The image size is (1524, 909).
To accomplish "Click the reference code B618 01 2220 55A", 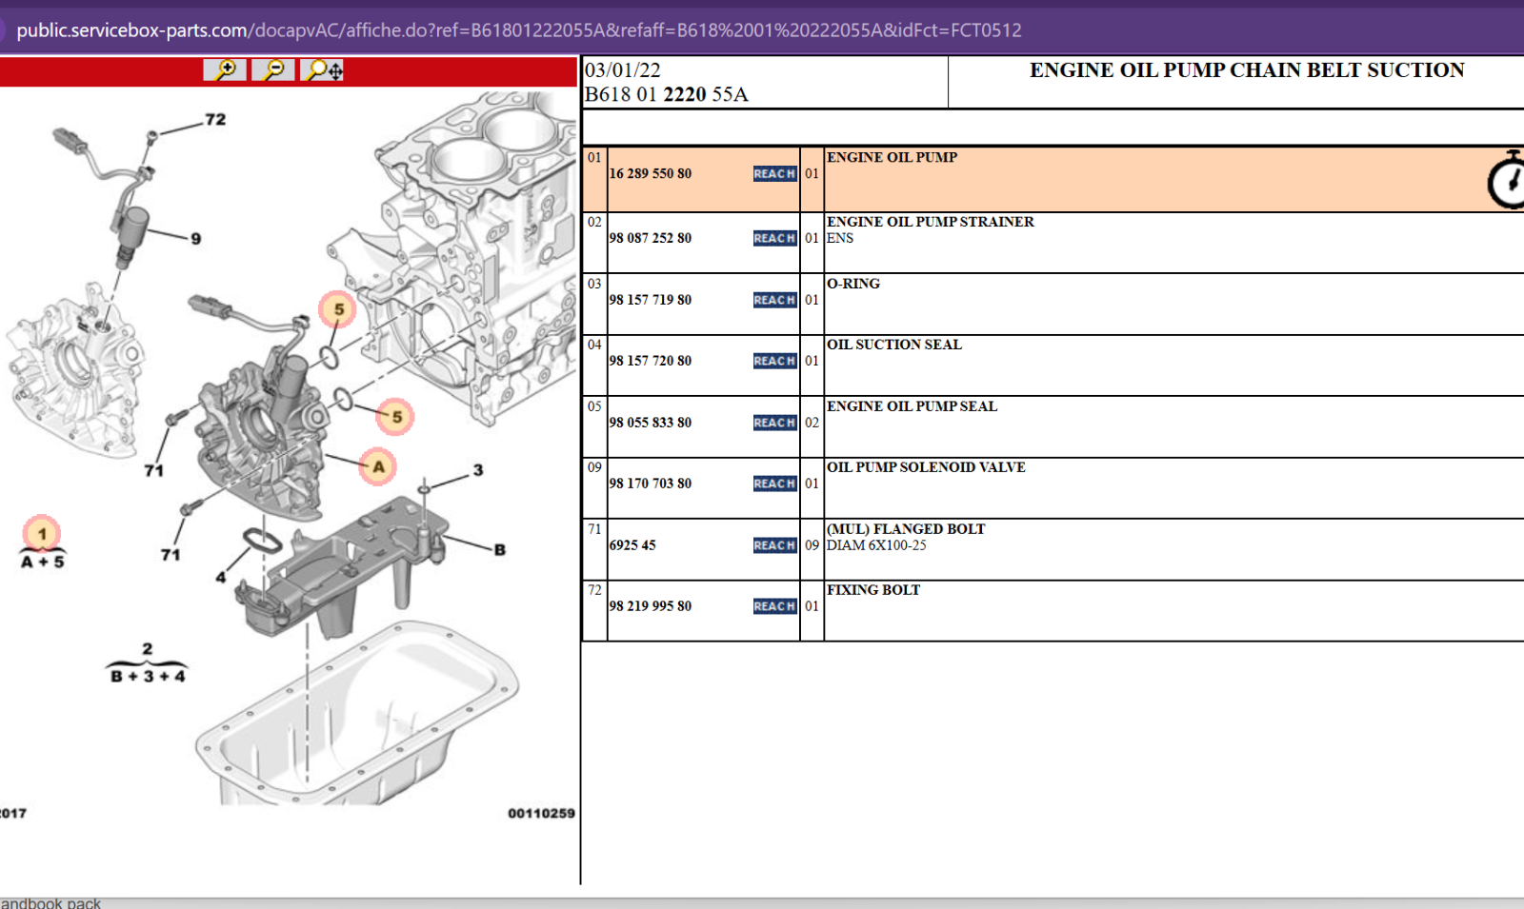I will click(667, 94).
